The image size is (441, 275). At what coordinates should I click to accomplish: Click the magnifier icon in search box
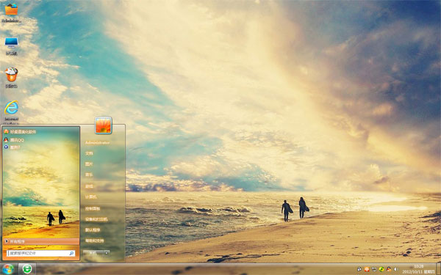click(x=71, y=254)
